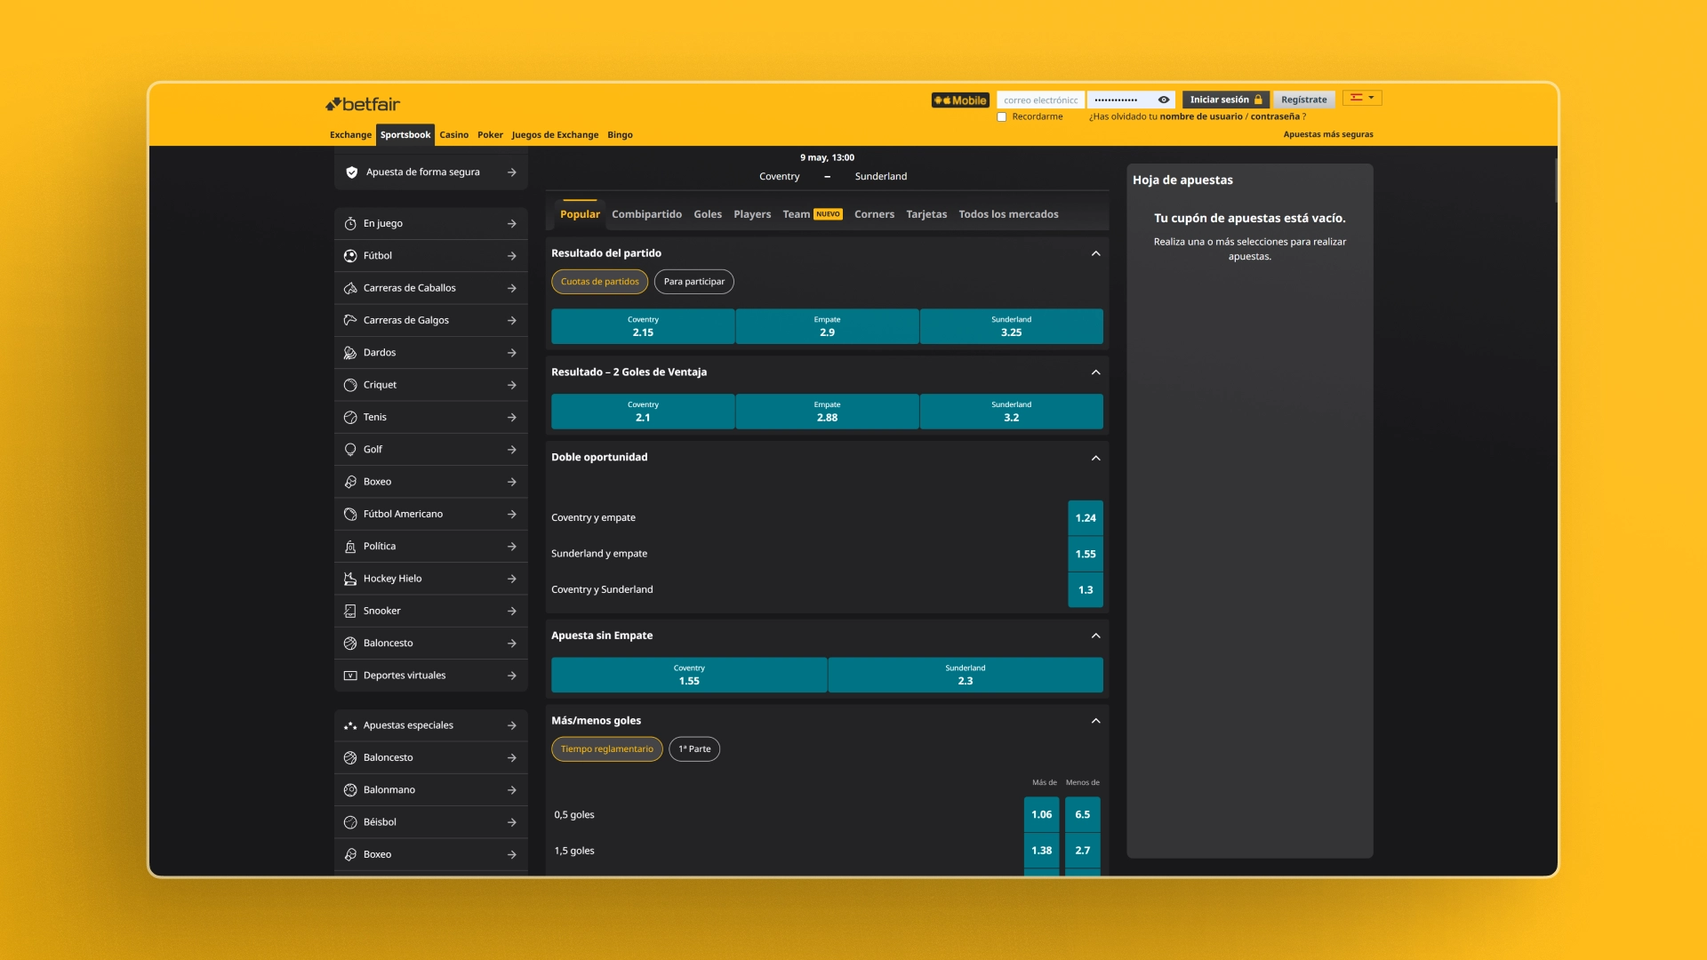Screen dimensions: 1707x960
Task: Click the lock icon on Iniciar sesión
Action: pyautogui.click(x=1258, y=100)
